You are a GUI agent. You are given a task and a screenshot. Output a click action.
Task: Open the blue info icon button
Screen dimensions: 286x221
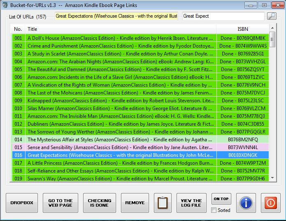click(246, 203)
